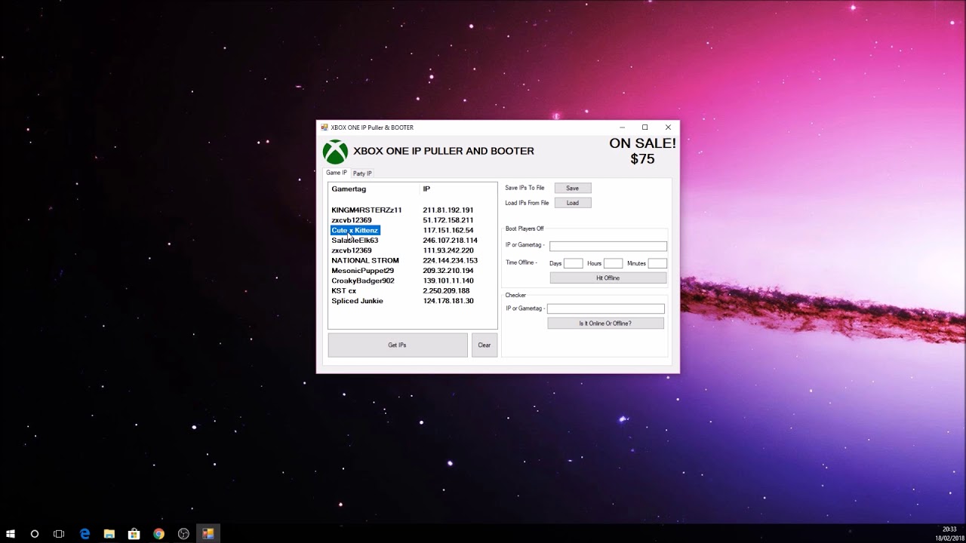Viewport: 966px width, 543px height.
Task: Focus the Checker IP or Gamertag field
Action: [606, 308]
